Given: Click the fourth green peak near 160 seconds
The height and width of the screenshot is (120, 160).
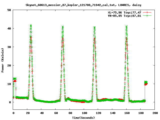Looking at the screenshot, I should coord(126,26).
